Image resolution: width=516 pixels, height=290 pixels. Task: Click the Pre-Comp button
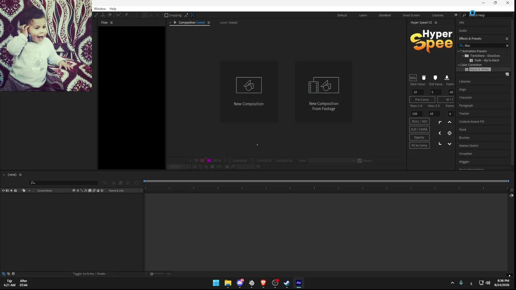click(422, 99)
